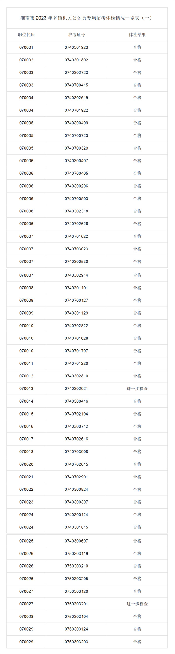175x654 pixels.
Task: Select exam number 0740301923
Action: 76,47
